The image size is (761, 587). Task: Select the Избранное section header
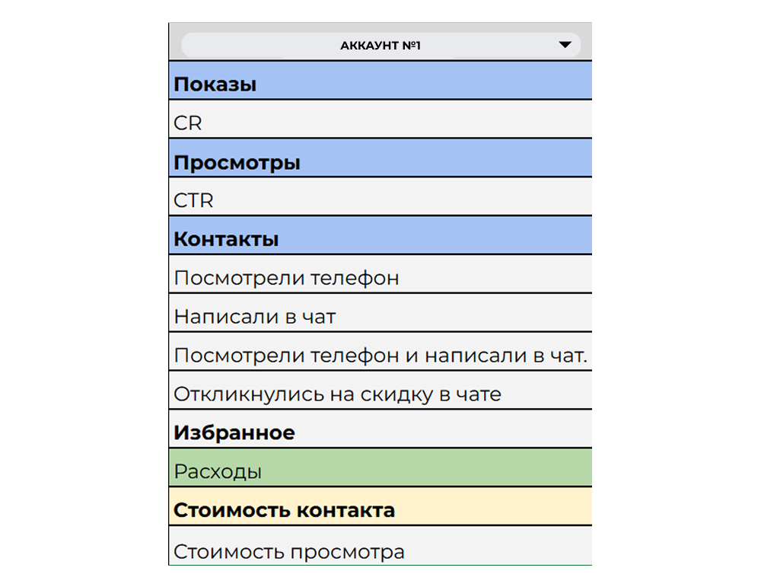(x=380, y=431)
